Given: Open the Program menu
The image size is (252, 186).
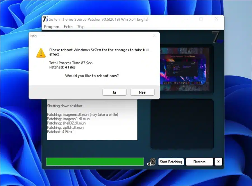Looking at the screenshot, I should pos(52,27).
